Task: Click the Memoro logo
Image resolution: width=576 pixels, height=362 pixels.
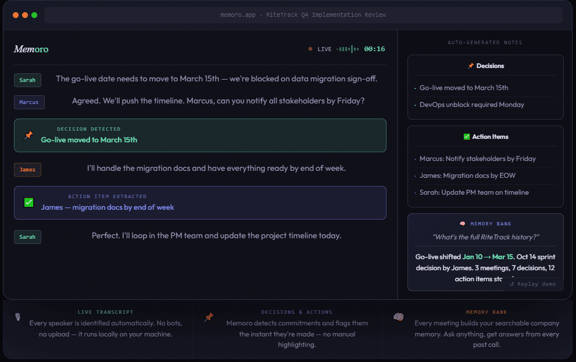Action: click(31, 49)
